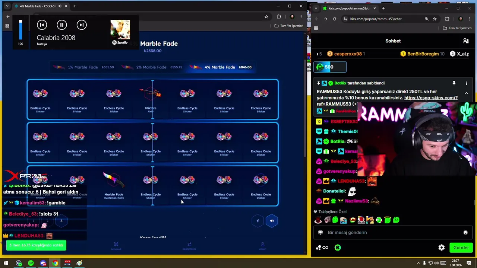Adjust the media overlay volume slider
477x268 pixels.
point(20,29)
